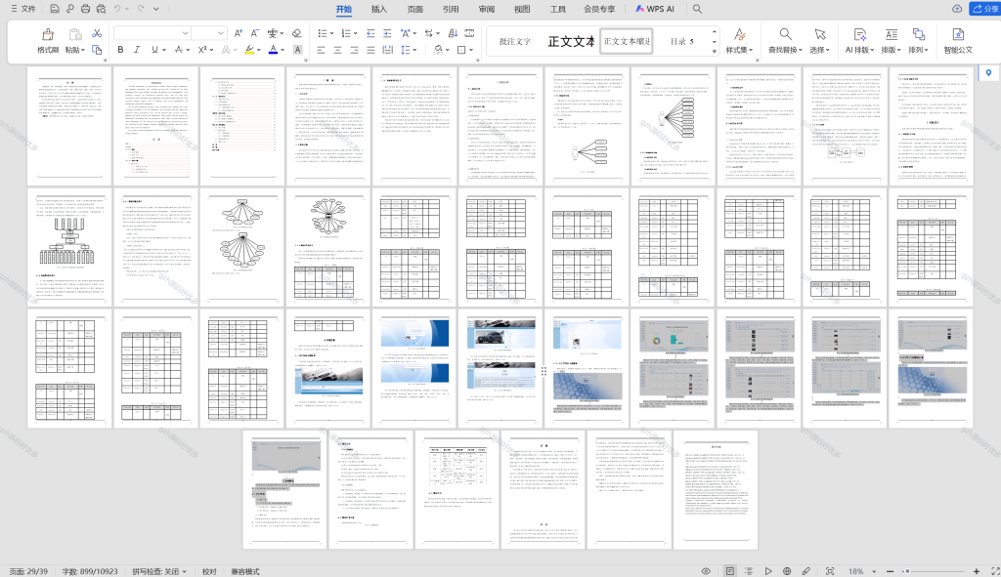Screen dimensions: 1001x577
Task: Open the spell check (拼写检查) status dropdown
Action: tap(159, 572)
